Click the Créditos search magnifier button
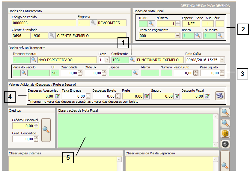 (46, 129)
